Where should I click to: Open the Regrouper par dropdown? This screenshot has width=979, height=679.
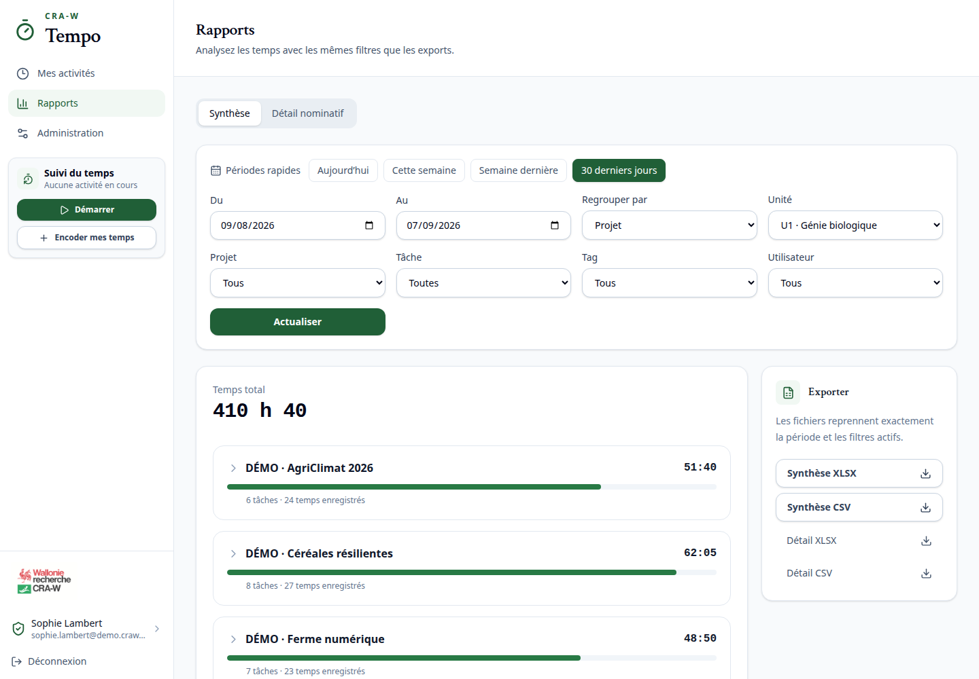tap(670, 225)
